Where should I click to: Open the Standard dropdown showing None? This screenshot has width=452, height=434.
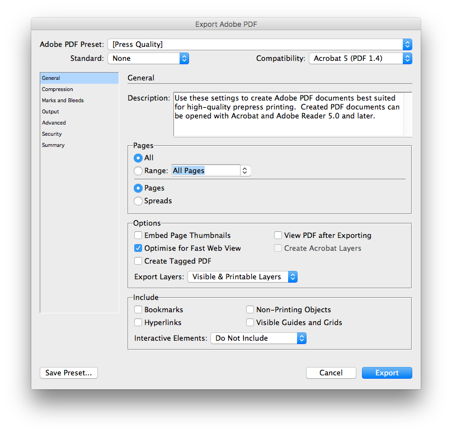click(x=148, y=59)
